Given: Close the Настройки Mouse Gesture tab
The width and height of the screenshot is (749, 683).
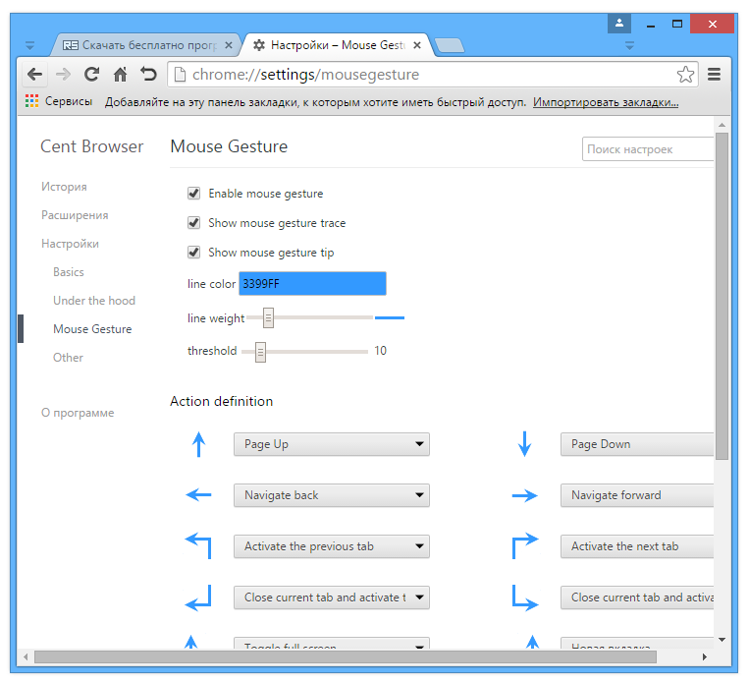Looking at the screenshot, I should click(x=417, y=45).
